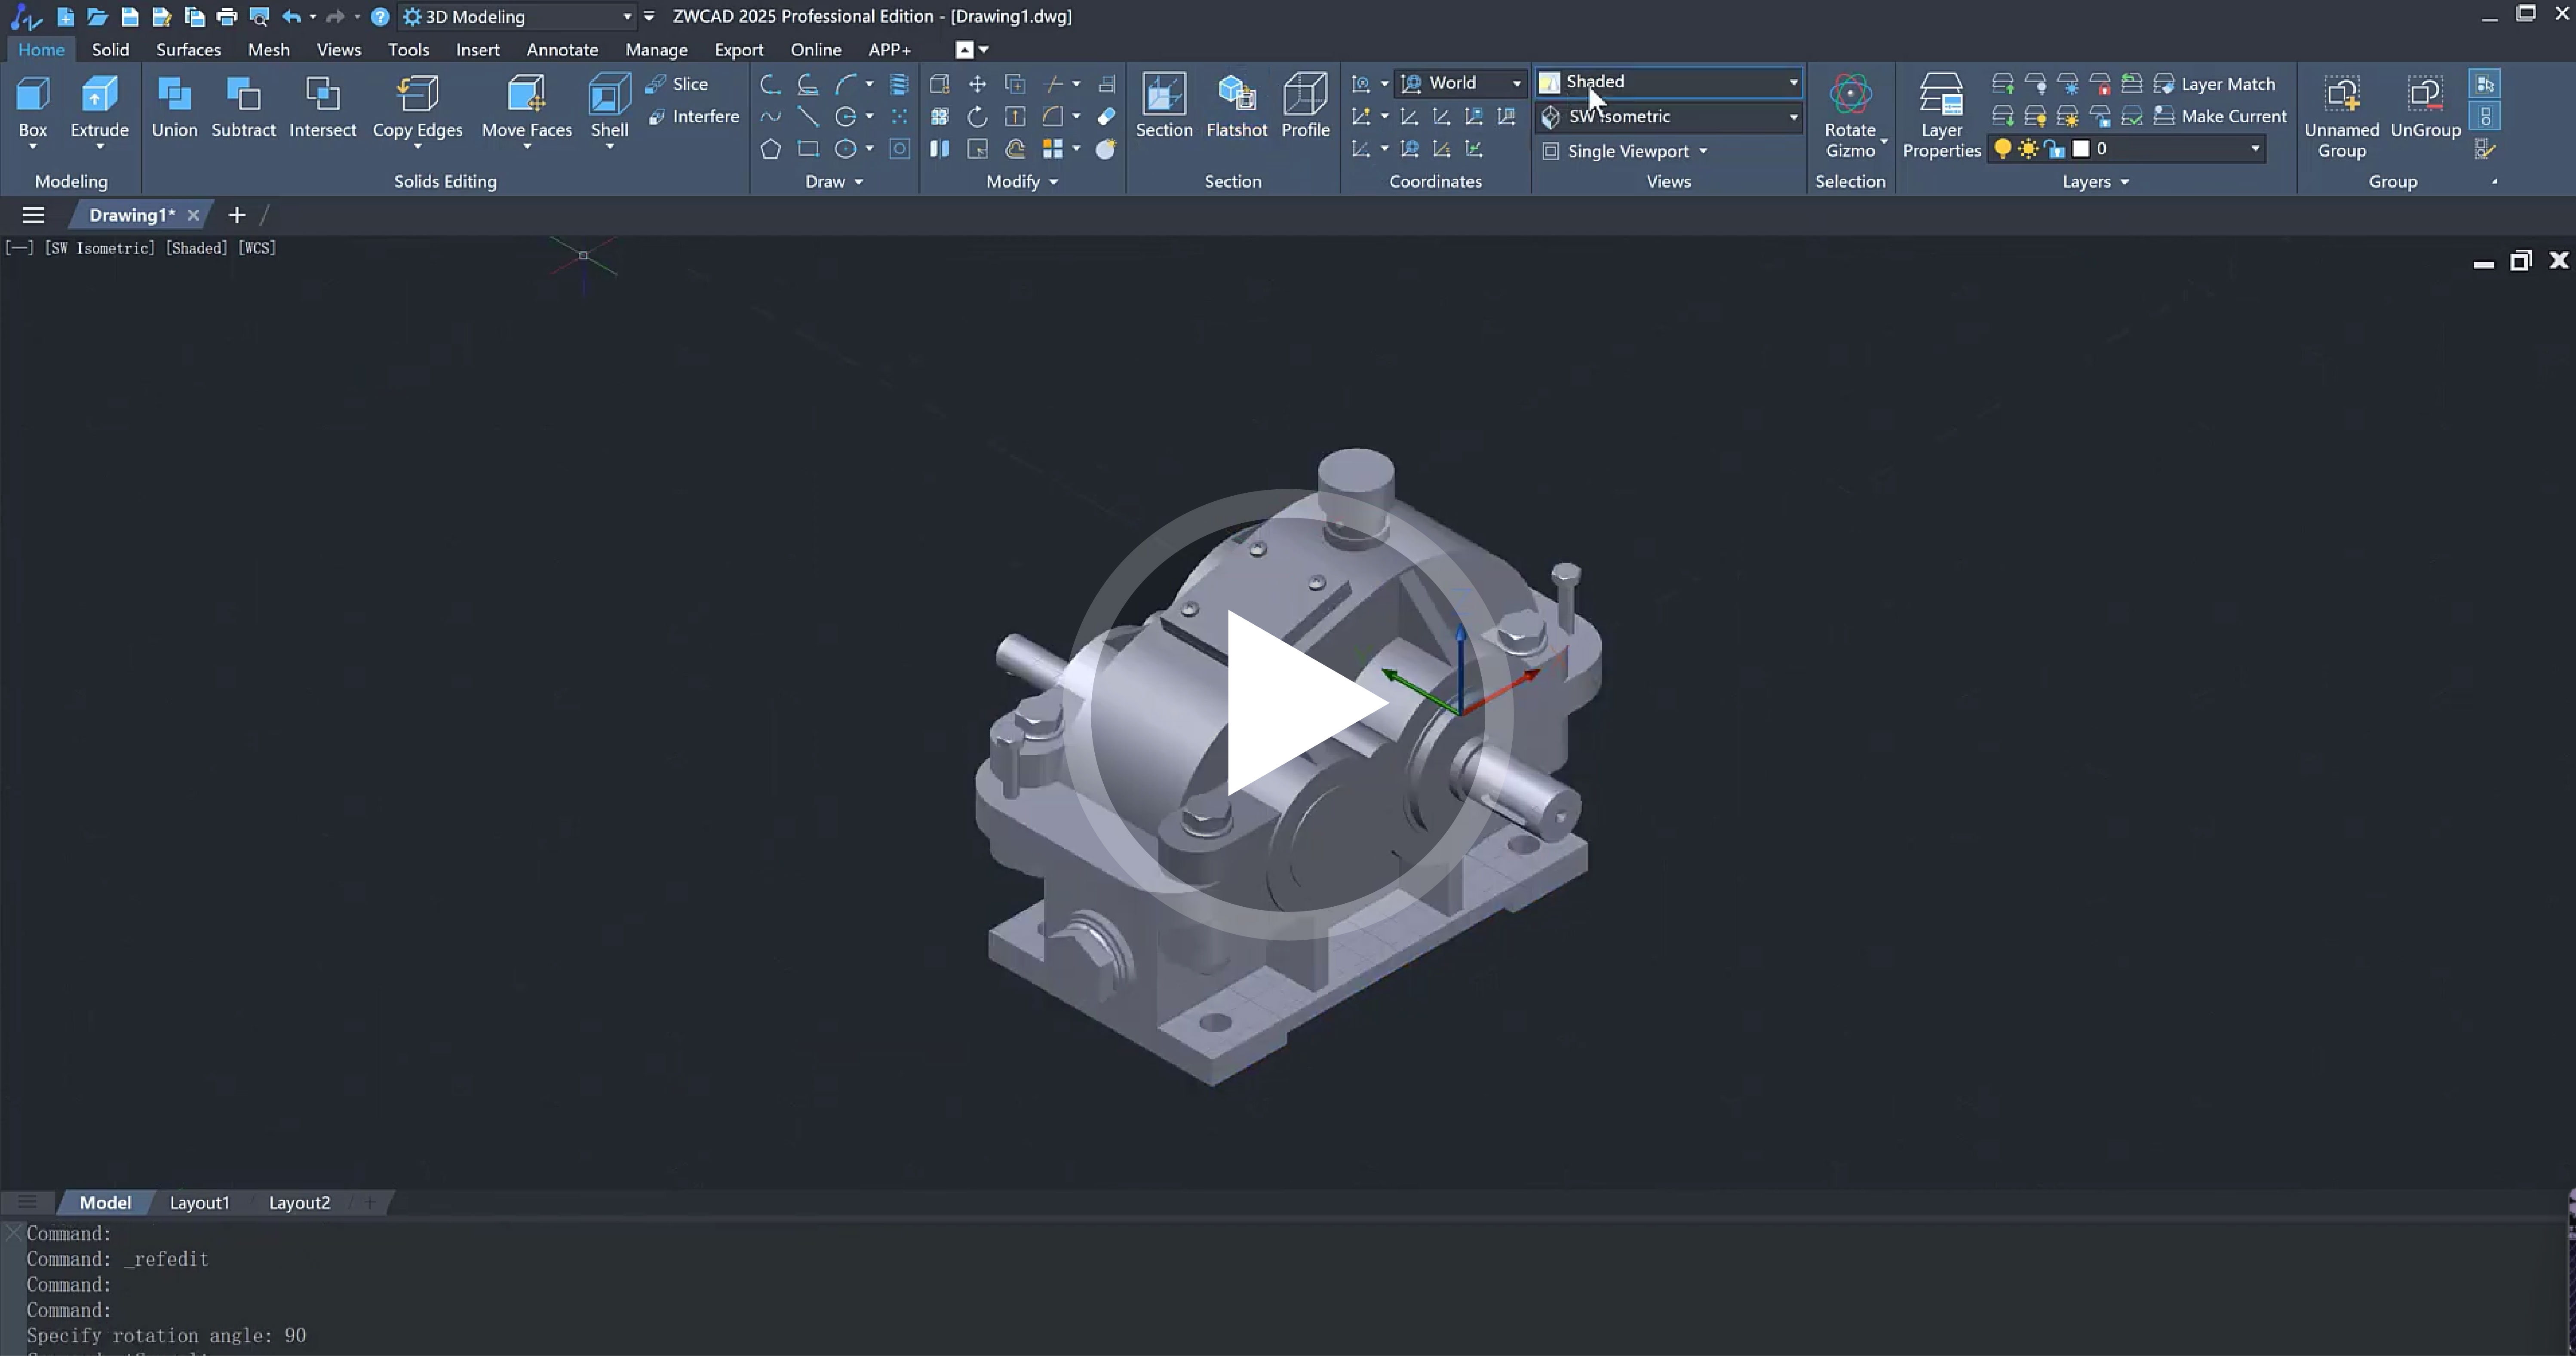This screenshot has width=2576, height=1356.
Task: Select the Box solid tool
Action: pos(33,107)
